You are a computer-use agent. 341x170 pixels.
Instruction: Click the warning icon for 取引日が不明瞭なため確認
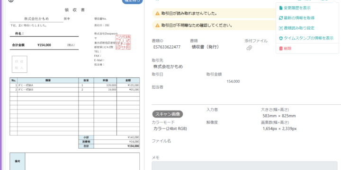click(157, 25)
